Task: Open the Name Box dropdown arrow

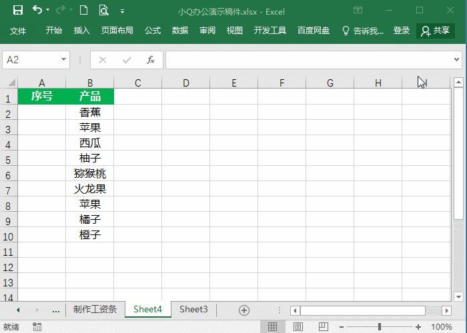Action: click(64, 60)
